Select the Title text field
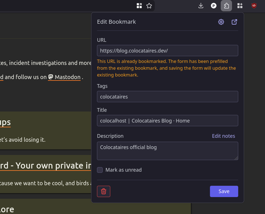 pos(167,121)
